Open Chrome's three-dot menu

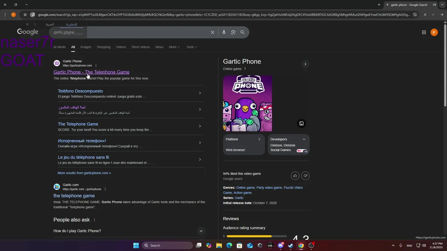pyautogui.click(x=5, y=15)
